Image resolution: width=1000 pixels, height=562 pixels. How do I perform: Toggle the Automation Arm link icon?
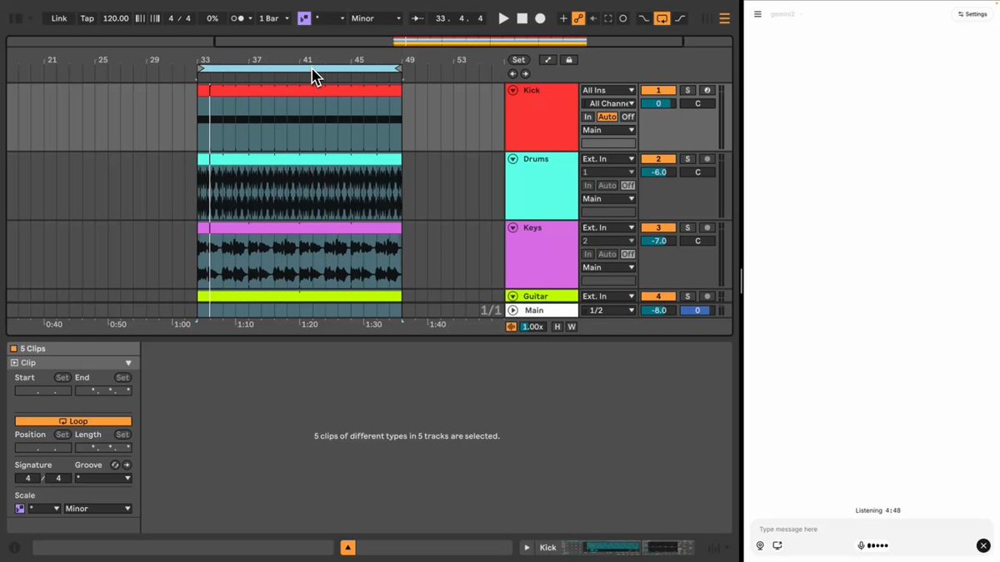coord(578,18)
